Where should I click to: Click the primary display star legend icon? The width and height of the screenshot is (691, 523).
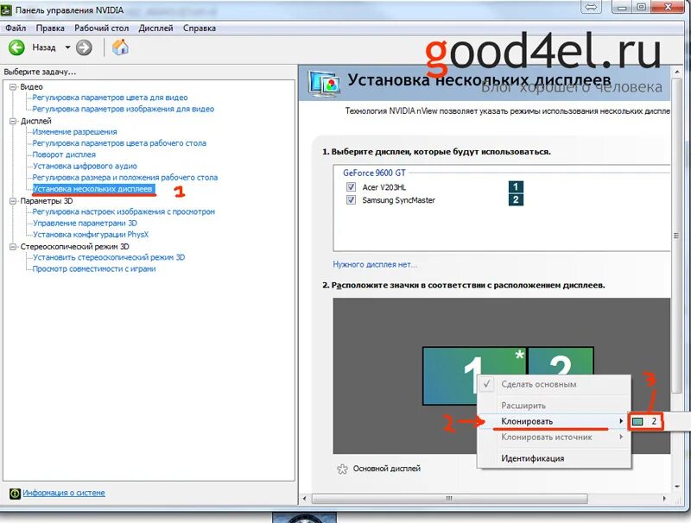(x=342, y=469)
